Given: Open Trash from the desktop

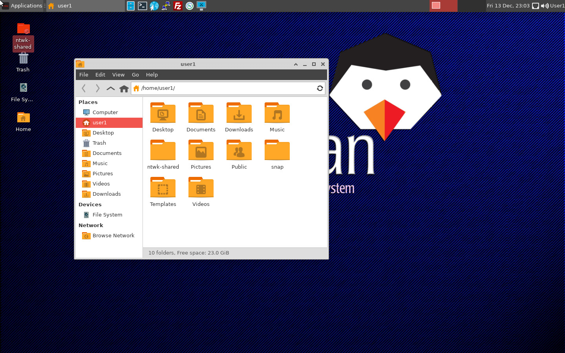Looking at the screenshot, I should [22, 59].
